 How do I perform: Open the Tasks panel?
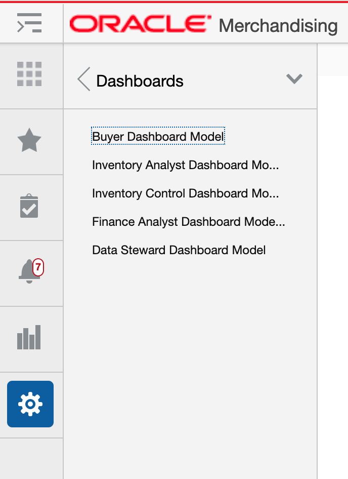30,207
